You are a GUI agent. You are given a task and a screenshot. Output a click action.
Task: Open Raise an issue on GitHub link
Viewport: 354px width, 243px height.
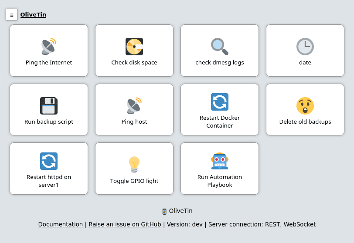point(125,225)
